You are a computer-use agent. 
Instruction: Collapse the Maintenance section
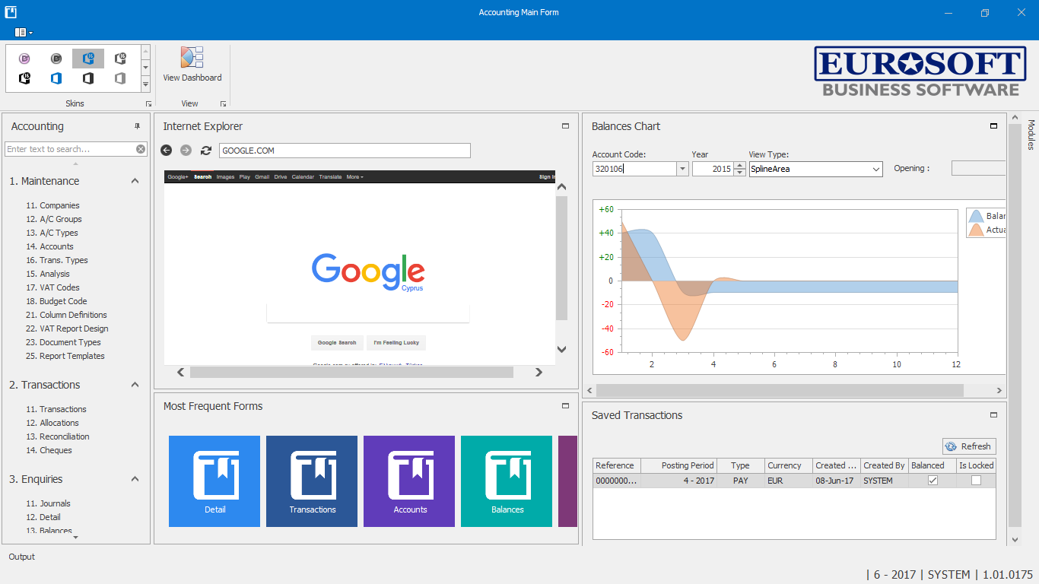tap(135, 181)
